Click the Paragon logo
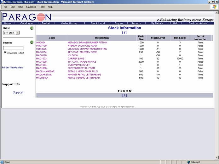219x164 pixels. pos(26,17)
